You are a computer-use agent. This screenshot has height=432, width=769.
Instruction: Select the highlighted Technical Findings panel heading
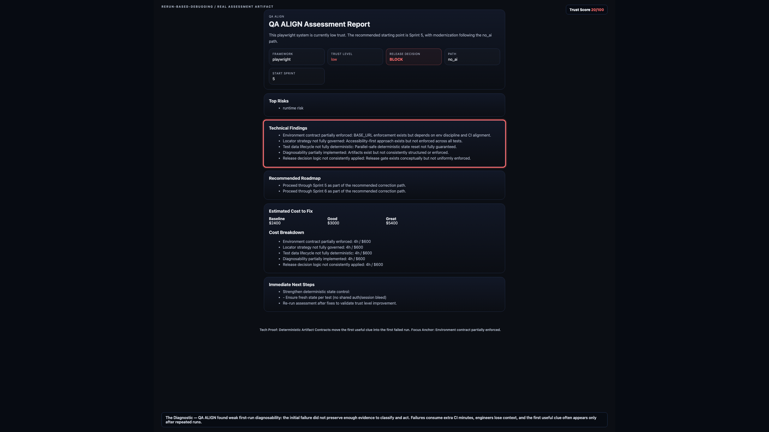coord(288,128)
